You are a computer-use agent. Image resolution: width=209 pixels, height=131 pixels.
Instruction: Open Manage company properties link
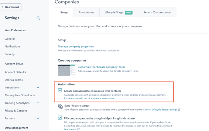click(76, 47)
